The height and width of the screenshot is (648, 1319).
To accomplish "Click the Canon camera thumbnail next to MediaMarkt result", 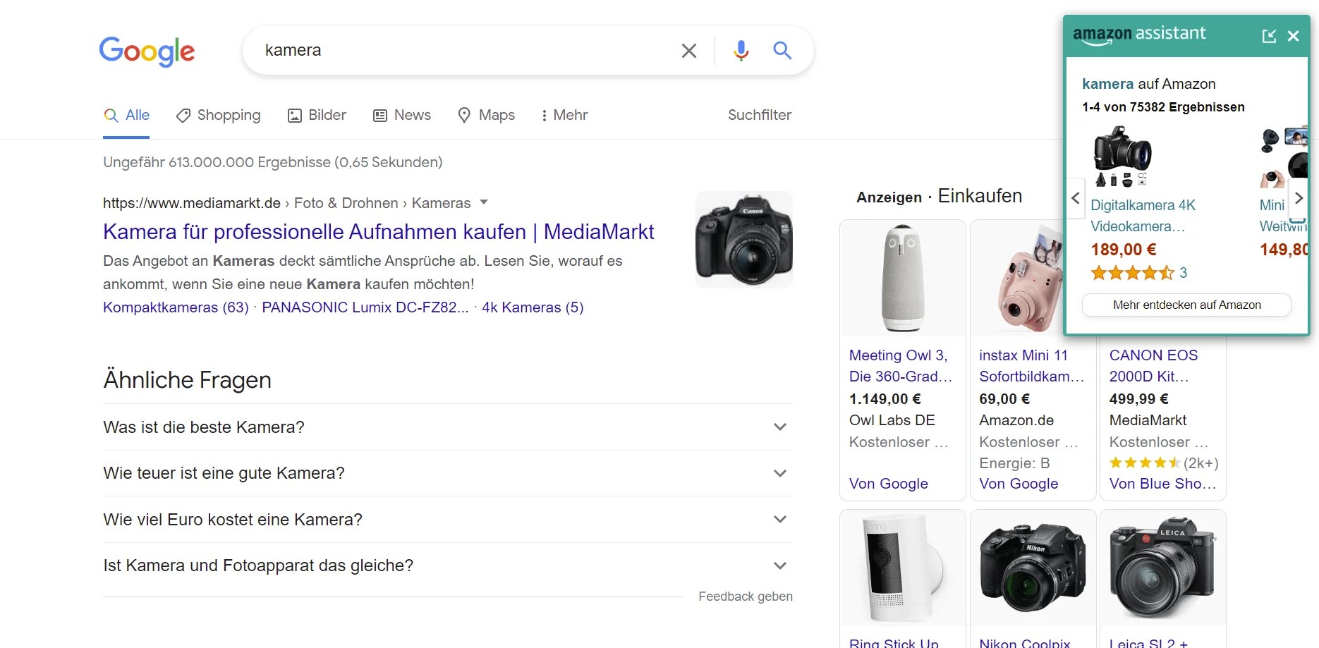I will (744, 239).
